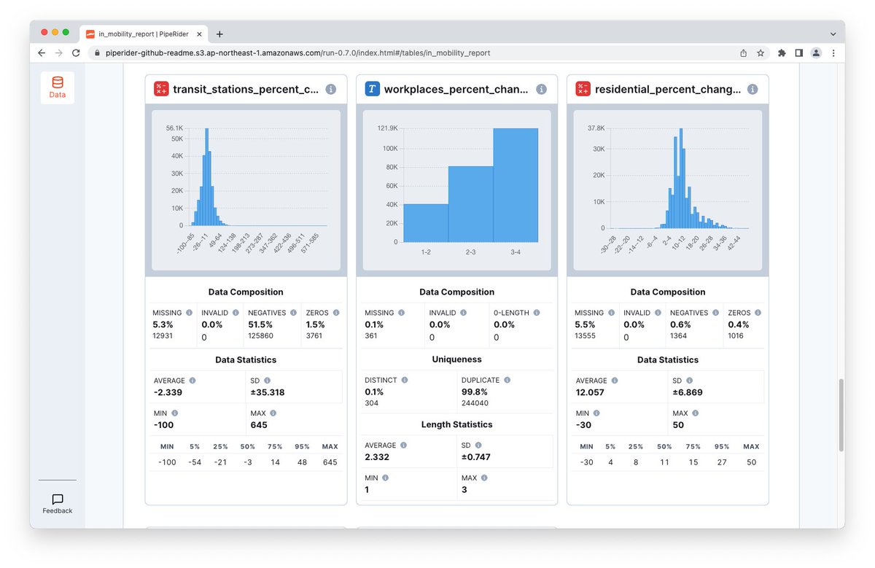Open Chrome side panel icon
The width and height of the screenshot is (875, 568).
799,53
